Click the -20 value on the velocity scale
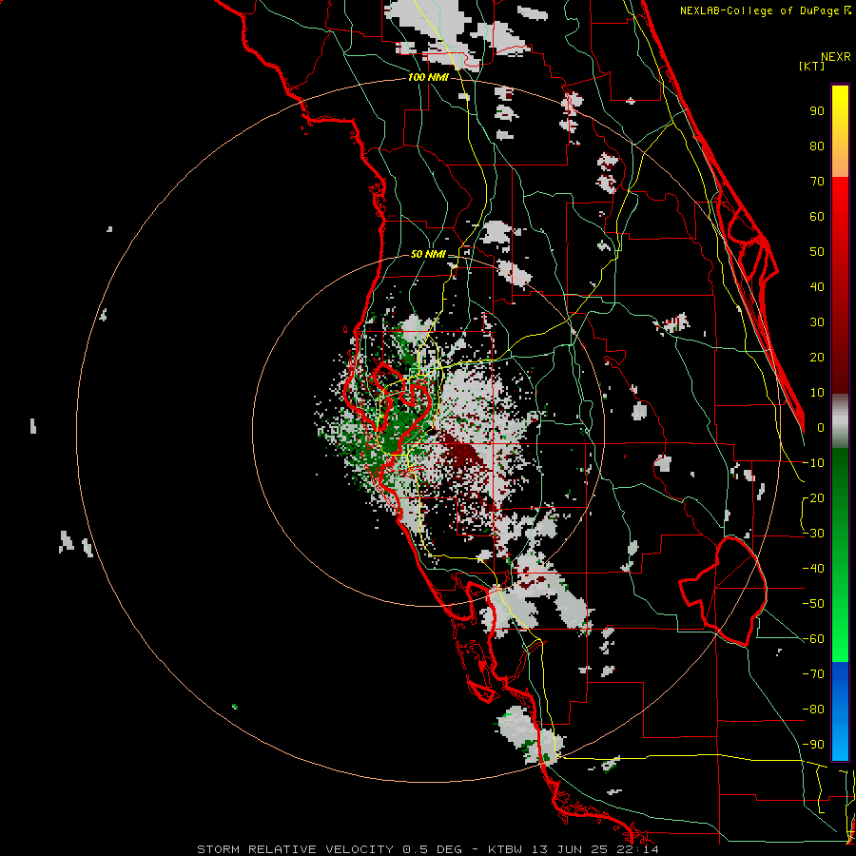The height and width of the screenshot is (856, 856). (x=813, y=498)
